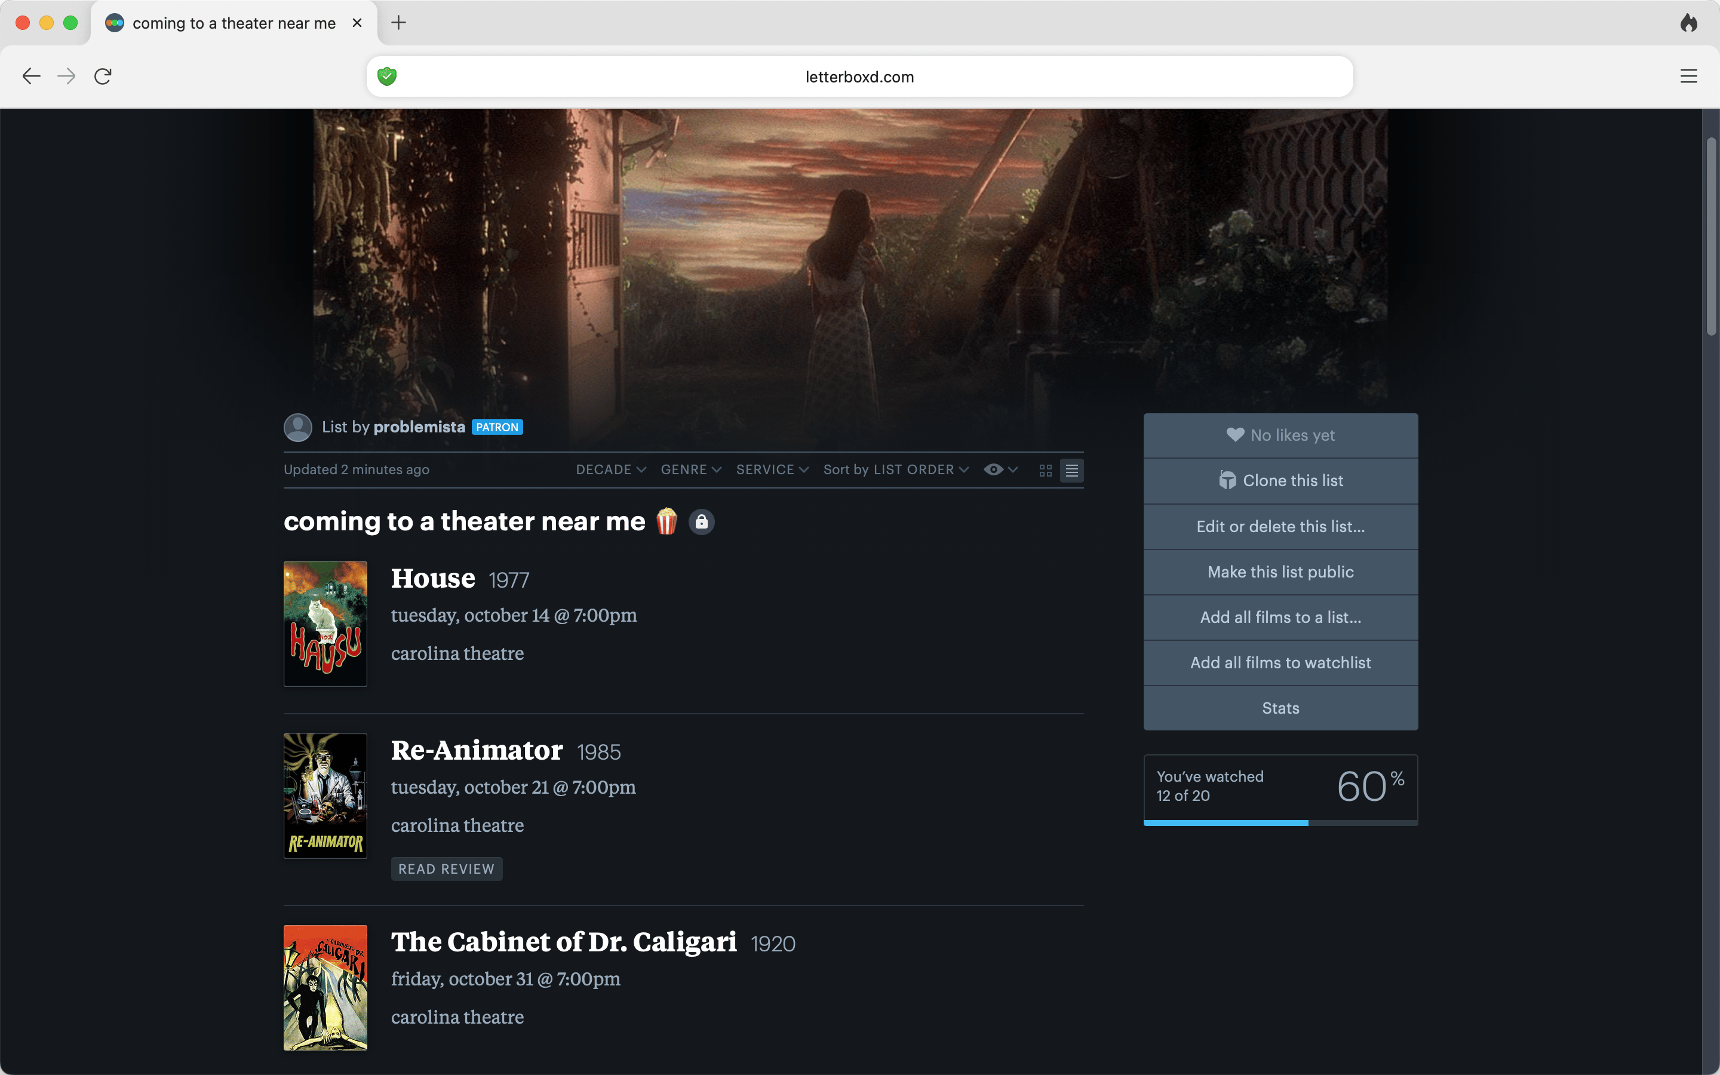1720x1075 pixels.
Task: Click the page vertical scrollbar thumb
Action: coord(1711,236)
